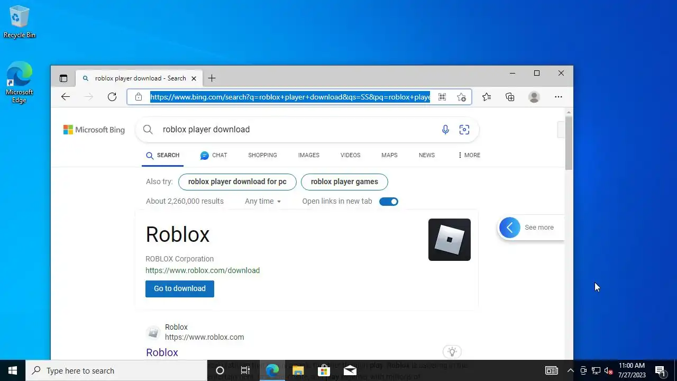Add this page to favorites
Image resolution: width=677 pixels, height=381 pixels.
[x=461, y=97]
